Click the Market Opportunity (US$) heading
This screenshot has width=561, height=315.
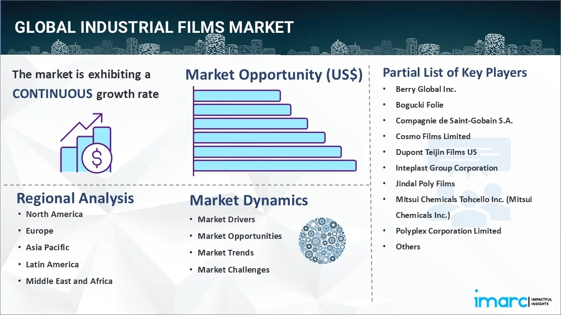pos(274,74)
